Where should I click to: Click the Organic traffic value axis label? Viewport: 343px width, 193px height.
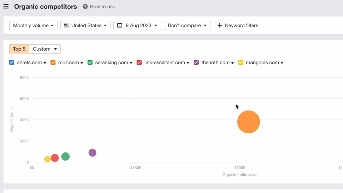(x=240, y=175)
